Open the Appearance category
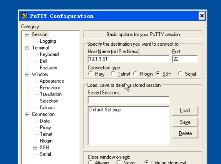 click(x=52, y=81)
